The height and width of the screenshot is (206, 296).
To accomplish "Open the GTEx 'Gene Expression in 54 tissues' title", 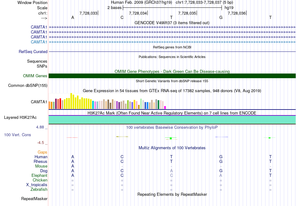I will click(172, 91).
